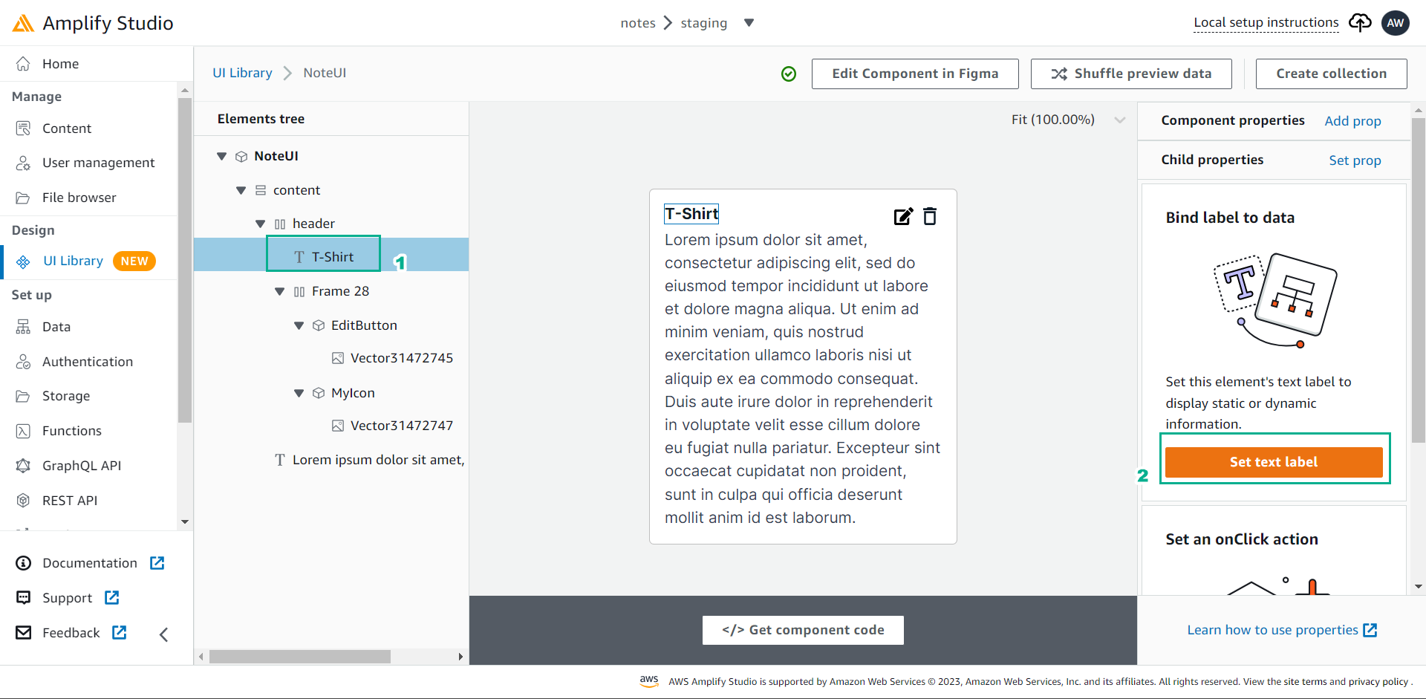Open the Storage page
1426x699 pixels.
65,396
